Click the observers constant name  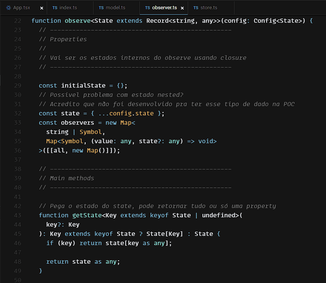(x=77, y=122)
